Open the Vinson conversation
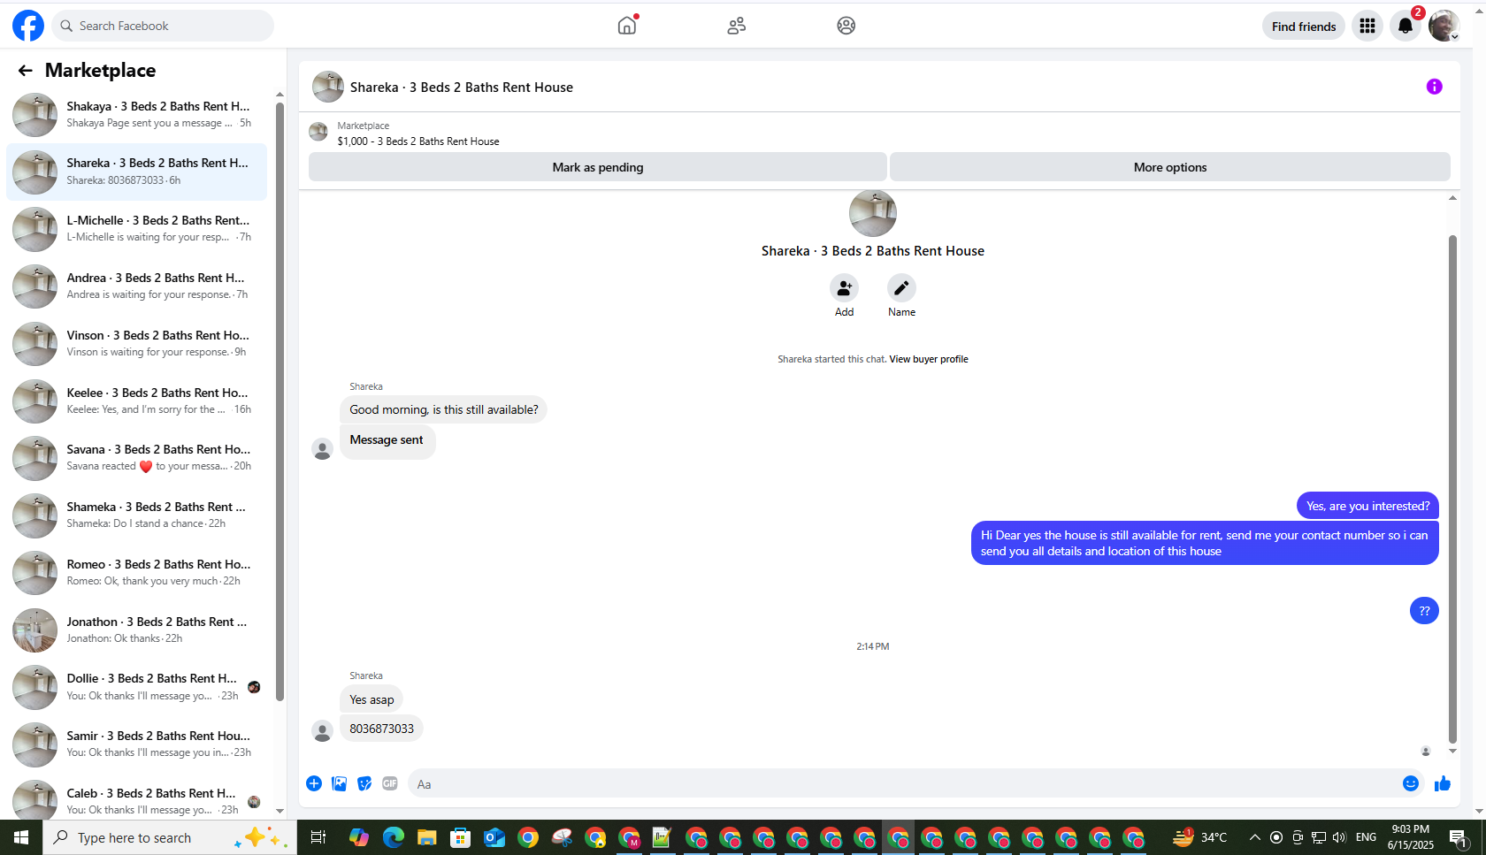The width and height of the screenshot is (1486, 855). [137, 344]
